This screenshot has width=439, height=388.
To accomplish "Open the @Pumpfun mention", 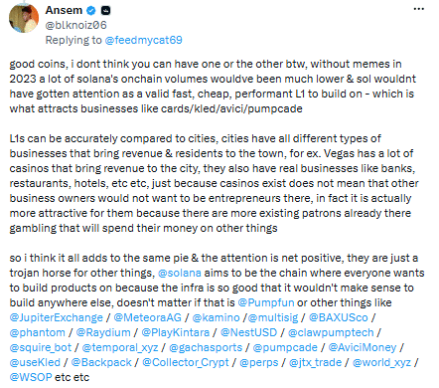I will point(266,302).
